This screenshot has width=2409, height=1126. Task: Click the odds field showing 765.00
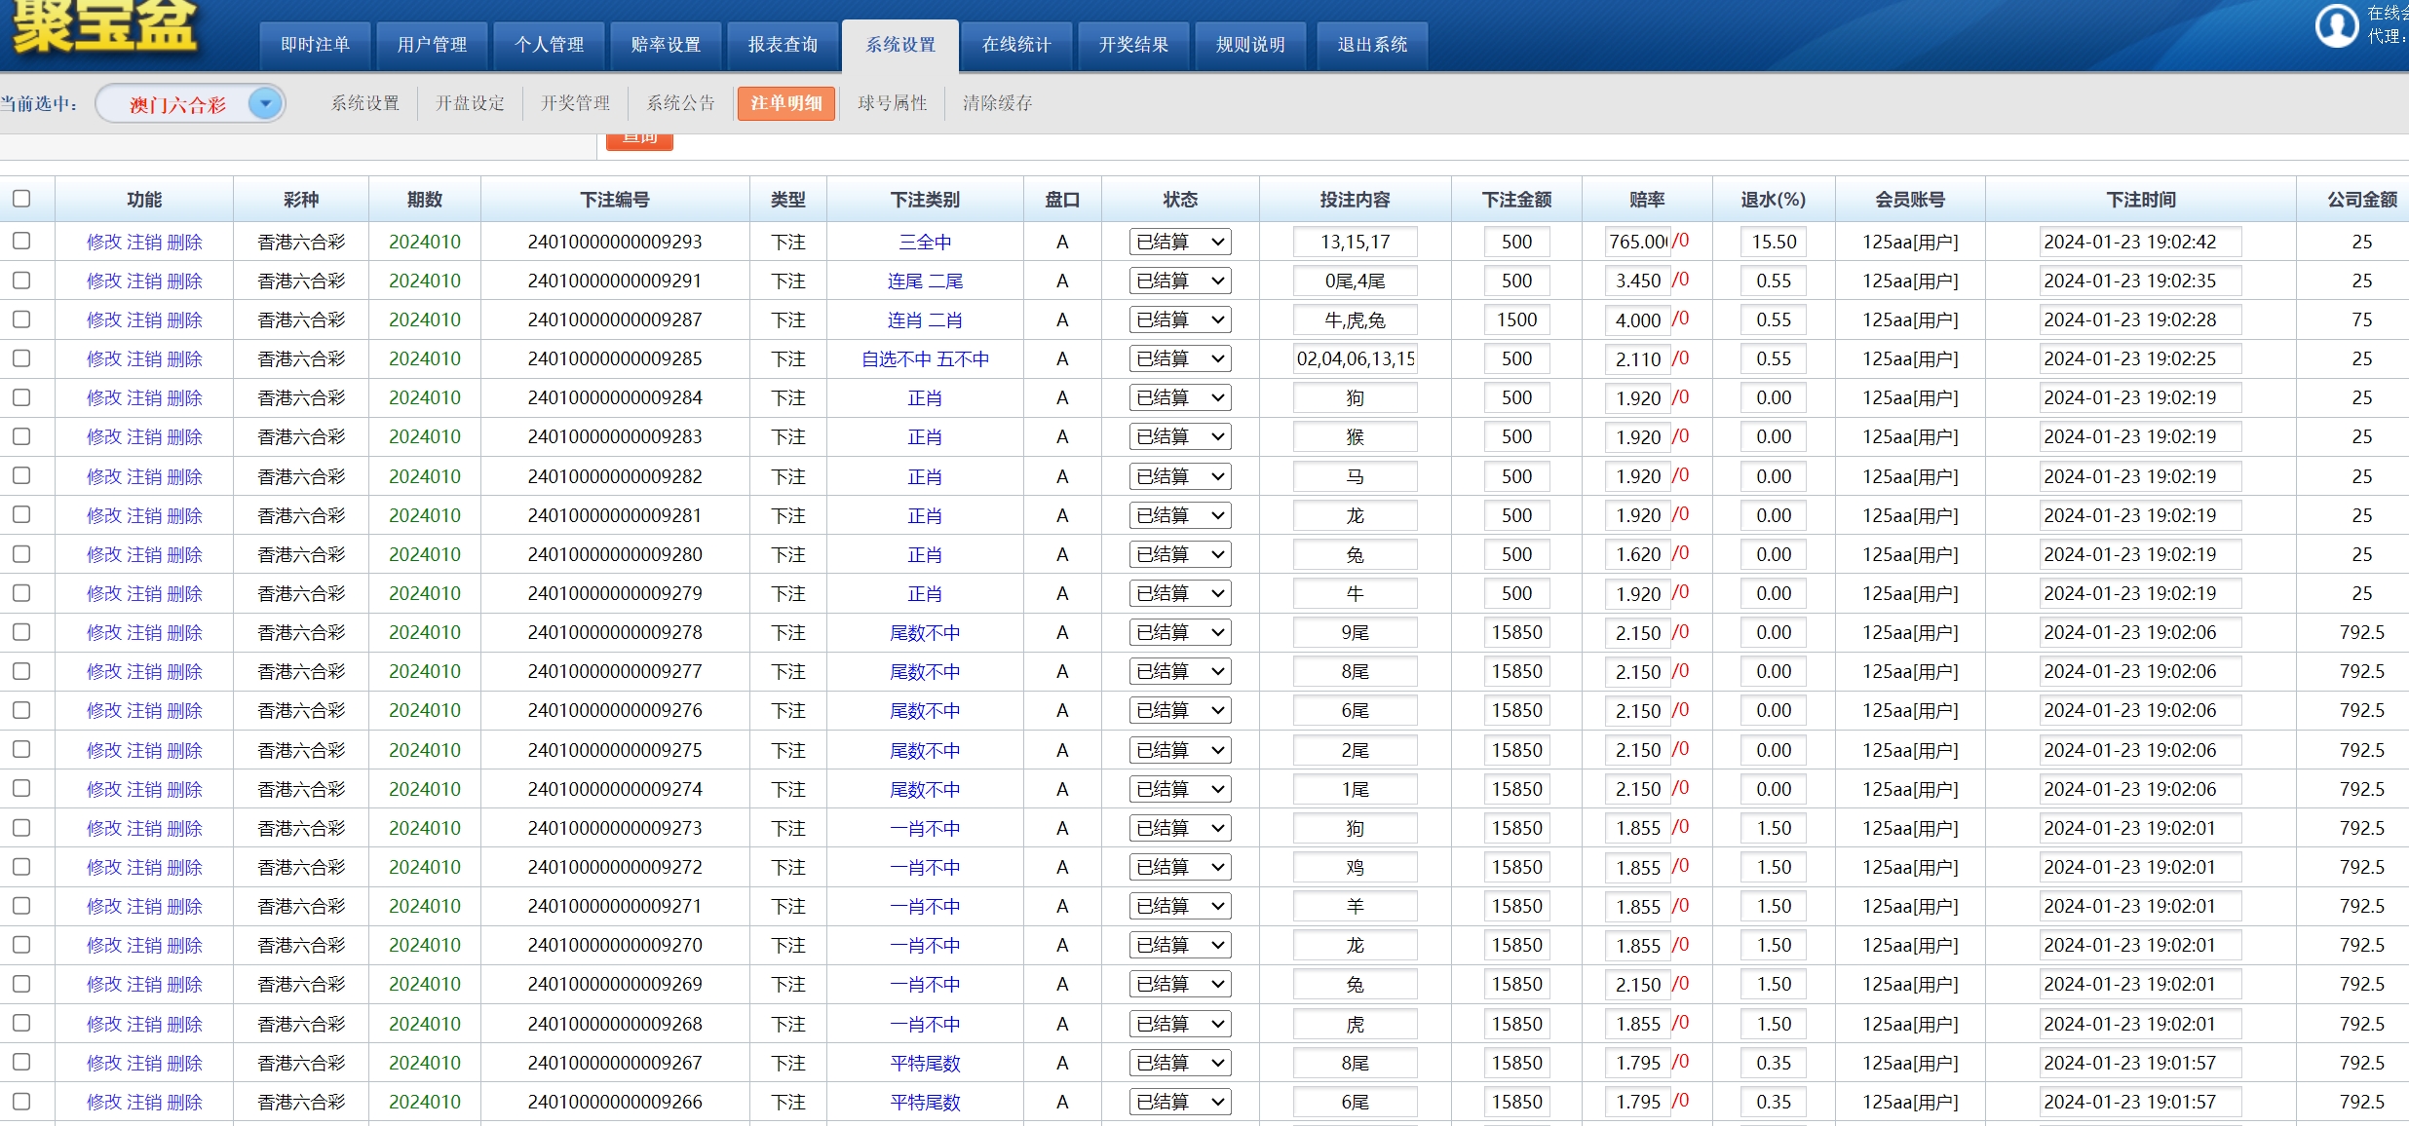[1637, 242]
